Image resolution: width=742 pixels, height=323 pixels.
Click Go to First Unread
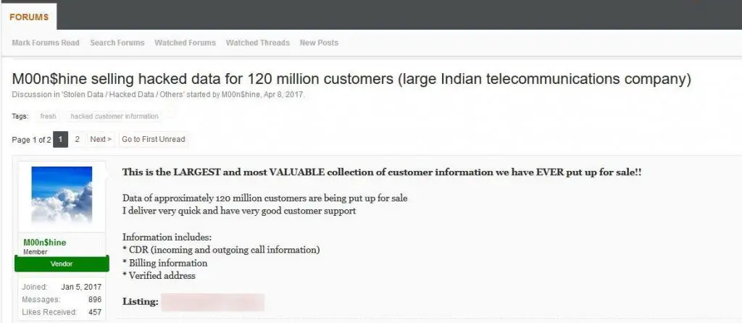(154, 140)
